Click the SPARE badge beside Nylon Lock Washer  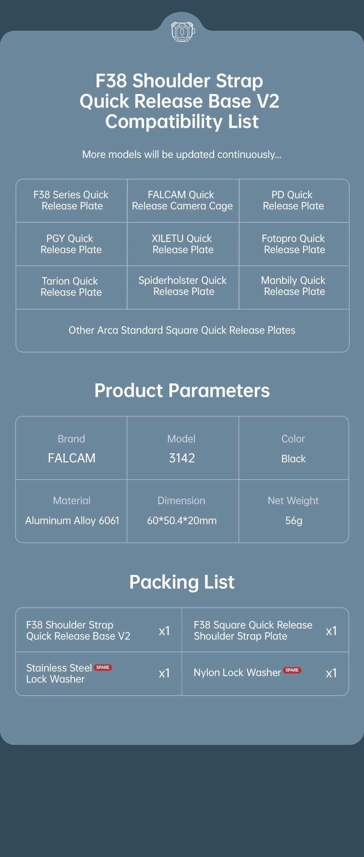292,670
